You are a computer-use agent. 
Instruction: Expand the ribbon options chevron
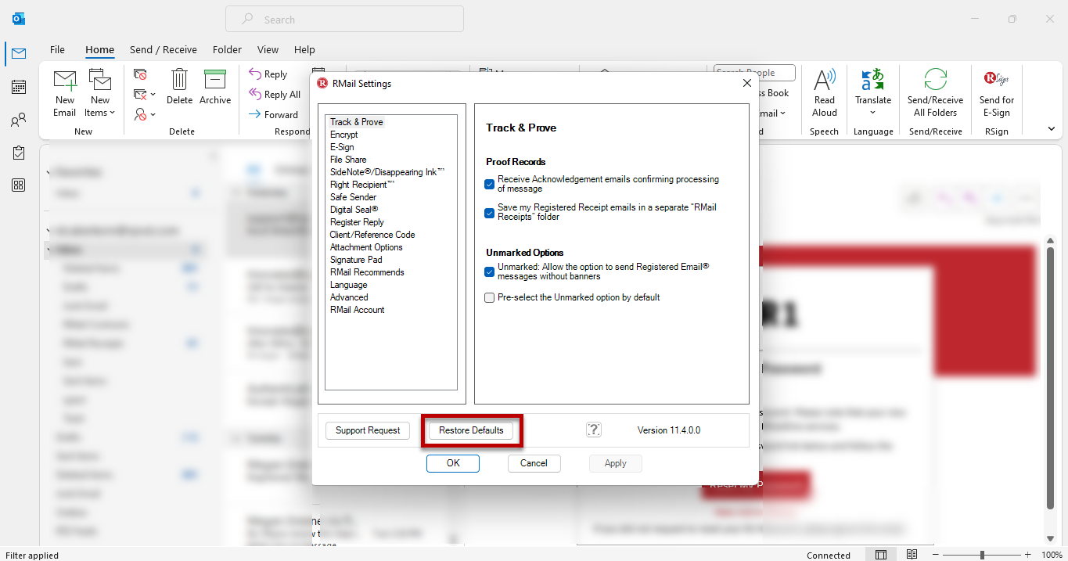[1051, 129]
